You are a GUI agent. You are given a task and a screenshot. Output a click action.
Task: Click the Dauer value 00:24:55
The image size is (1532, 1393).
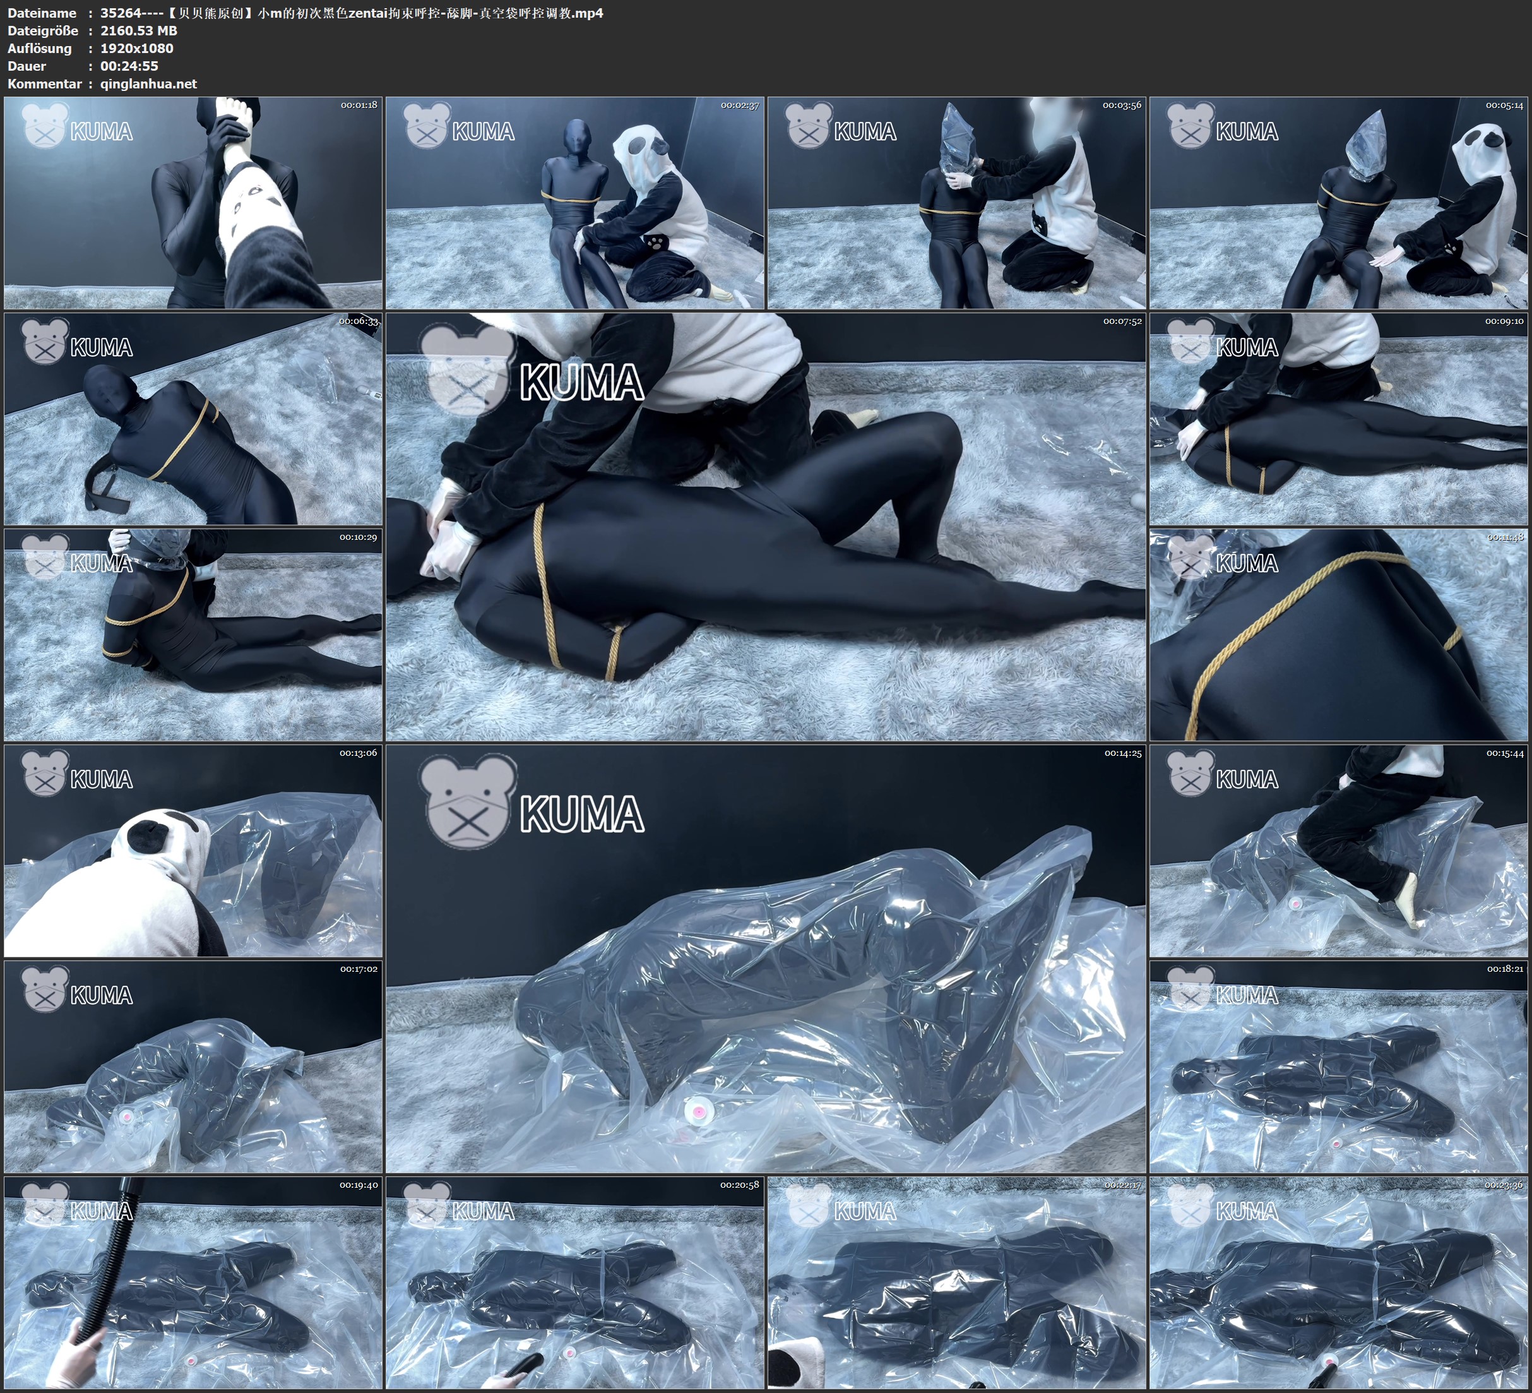tap(129, 66)
